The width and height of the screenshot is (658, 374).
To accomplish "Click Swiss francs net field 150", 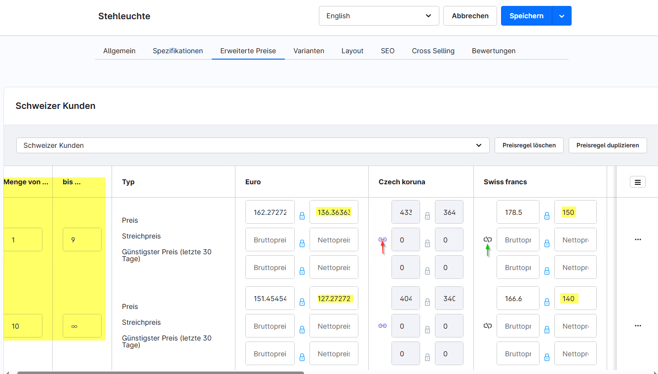I will click(576, 212).
